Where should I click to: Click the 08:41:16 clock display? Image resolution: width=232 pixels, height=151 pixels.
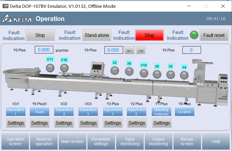[216, 19]
